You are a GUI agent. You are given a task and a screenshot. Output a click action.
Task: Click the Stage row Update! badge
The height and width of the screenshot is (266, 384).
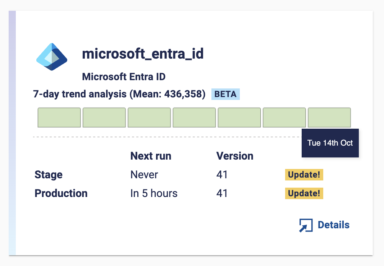[304, 175]
